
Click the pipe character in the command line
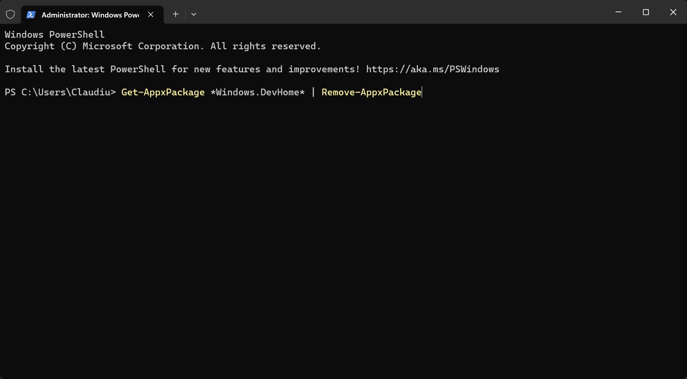(x=313, y=92)
